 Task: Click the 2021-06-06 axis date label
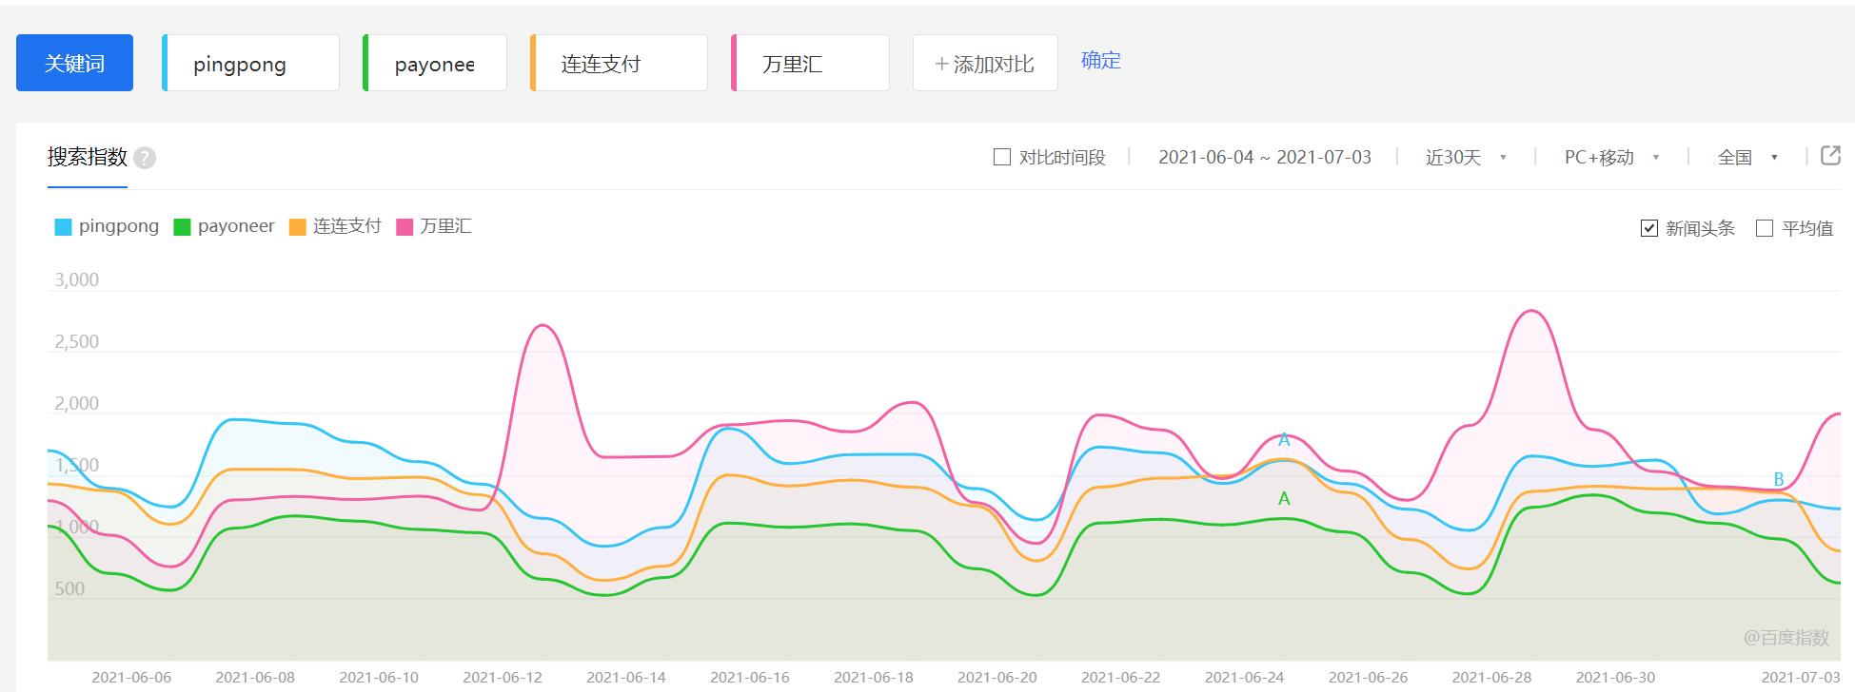click(x=131, y=678)
